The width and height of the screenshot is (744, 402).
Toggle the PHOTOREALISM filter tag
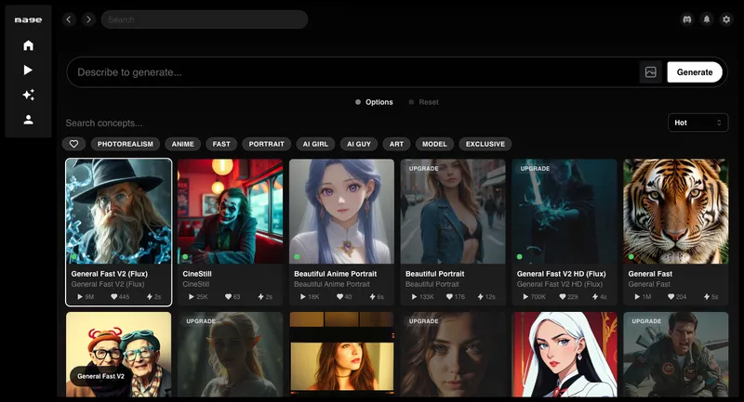(x=125, y=144)
